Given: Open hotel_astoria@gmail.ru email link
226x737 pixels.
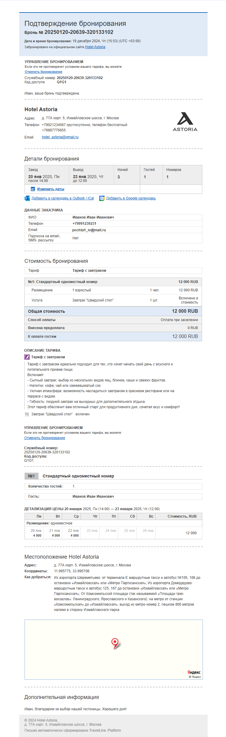Looking at the screenshot, I should (60, 137).
